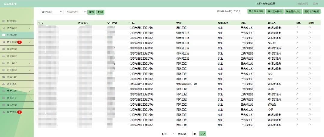Click the 导出三方协议 button

click(275, 11)
